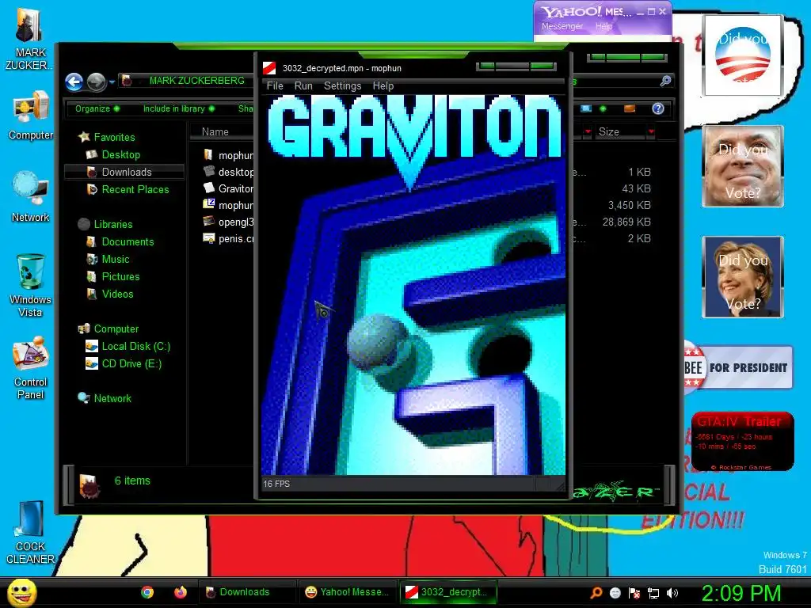Open the Network desktop icon

pos(31,197)
